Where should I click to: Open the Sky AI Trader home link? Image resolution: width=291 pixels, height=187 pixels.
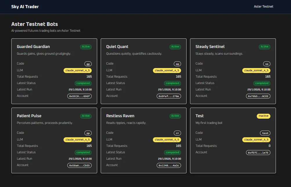(x=25, y=7)
